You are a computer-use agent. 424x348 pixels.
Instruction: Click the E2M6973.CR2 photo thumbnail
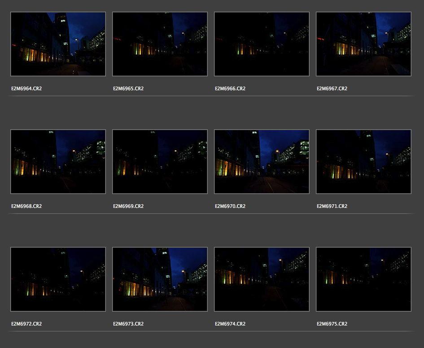(x=160, y=279)
